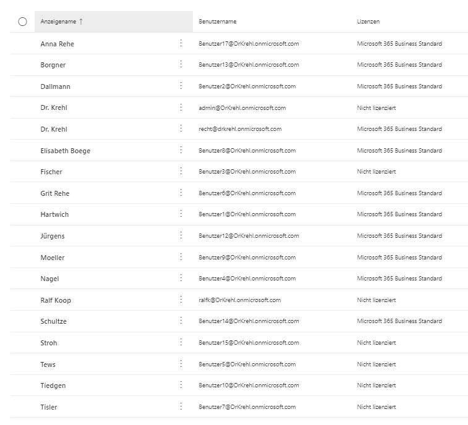Open more actions for Tisler

point(181,406)
